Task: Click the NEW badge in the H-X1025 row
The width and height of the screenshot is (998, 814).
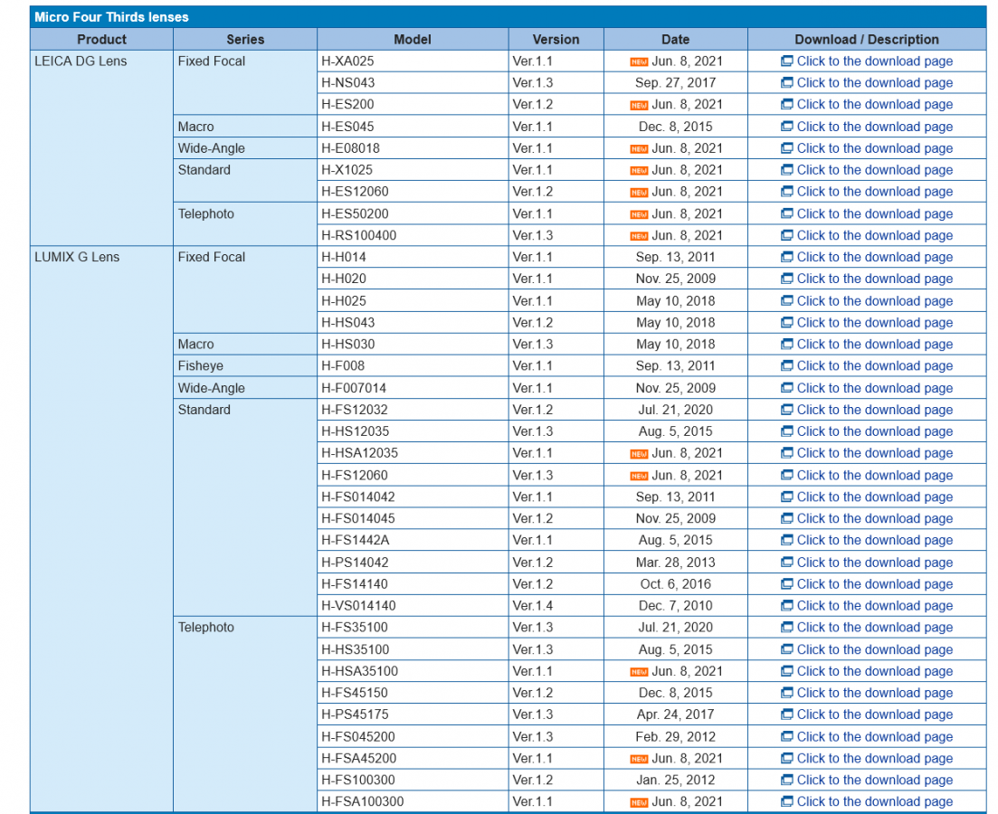Action: click(x=639, y=170)
